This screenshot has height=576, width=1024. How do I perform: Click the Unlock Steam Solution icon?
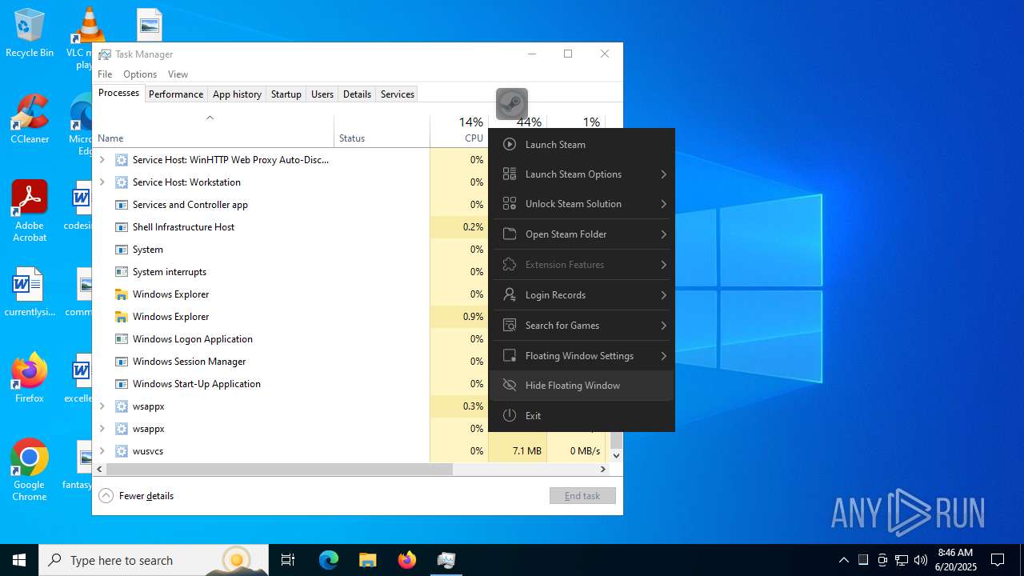tap(509, 203)
